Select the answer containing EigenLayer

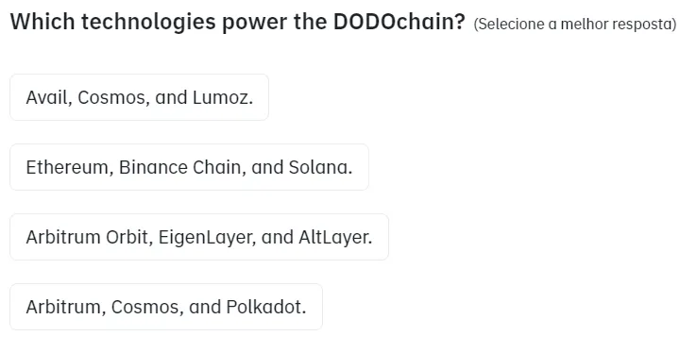[199, 237]
